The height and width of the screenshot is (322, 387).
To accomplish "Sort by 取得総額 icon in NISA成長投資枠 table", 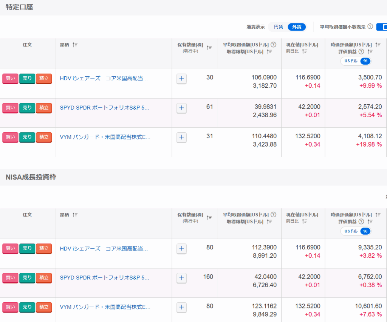I will 269,221.
